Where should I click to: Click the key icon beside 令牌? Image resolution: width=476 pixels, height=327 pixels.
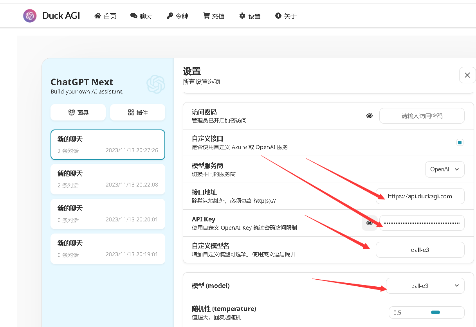click(x=169, y=16)
